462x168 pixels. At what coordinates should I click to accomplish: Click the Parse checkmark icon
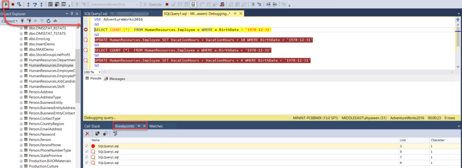pos(174,4)
